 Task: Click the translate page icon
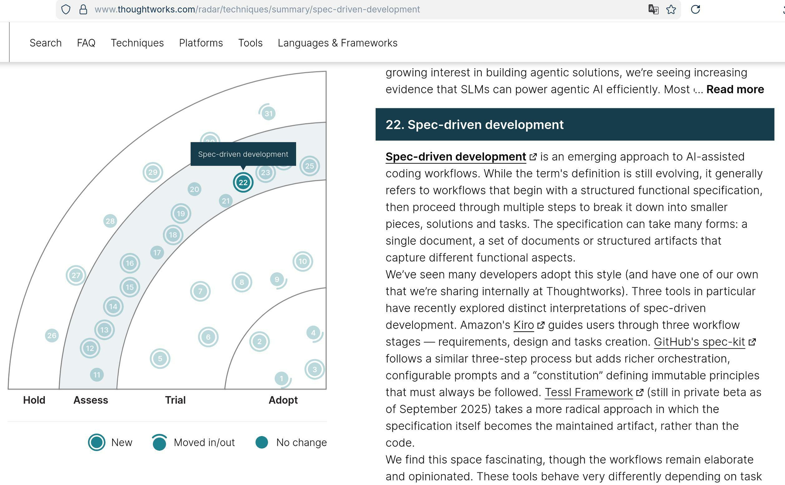coord(653,10)
